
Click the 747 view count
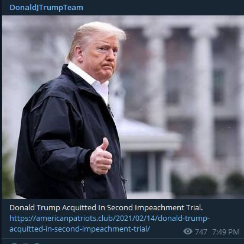pos(201,232)
